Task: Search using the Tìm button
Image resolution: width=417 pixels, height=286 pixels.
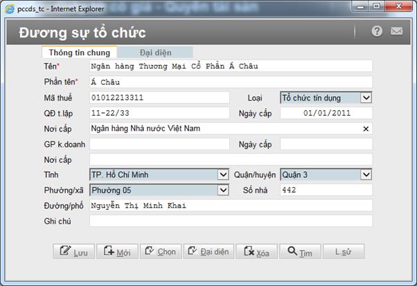Action: click(x=300, y=251)
